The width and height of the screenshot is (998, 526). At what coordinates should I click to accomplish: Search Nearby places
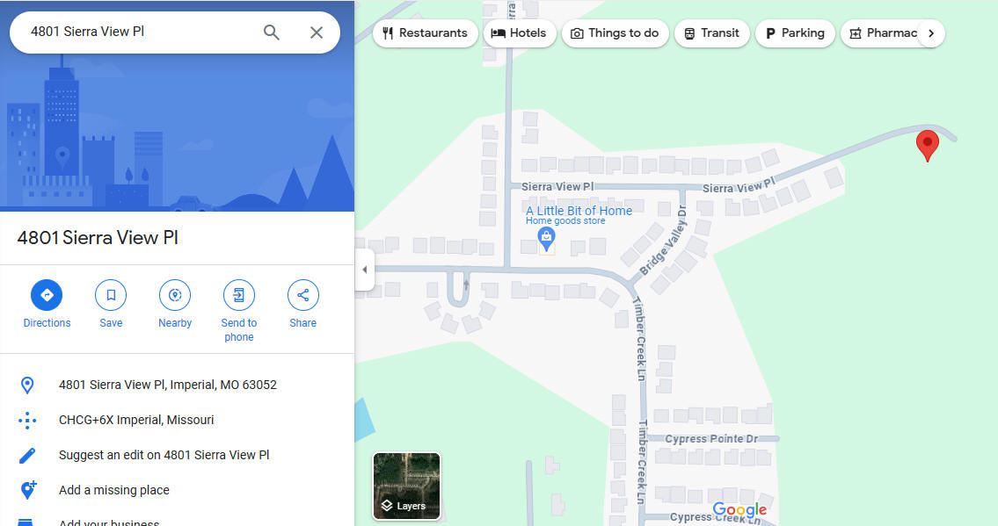click(x=175, y=304)
